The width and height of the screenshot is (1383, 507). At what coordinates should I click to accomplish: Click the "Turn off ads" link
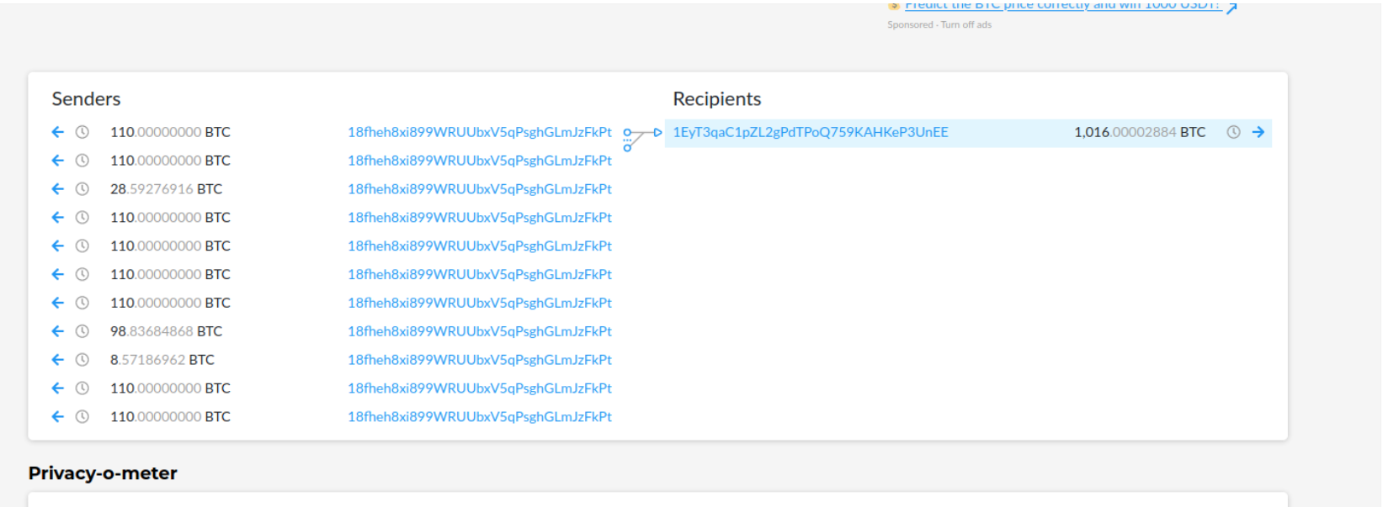point(966,25)
